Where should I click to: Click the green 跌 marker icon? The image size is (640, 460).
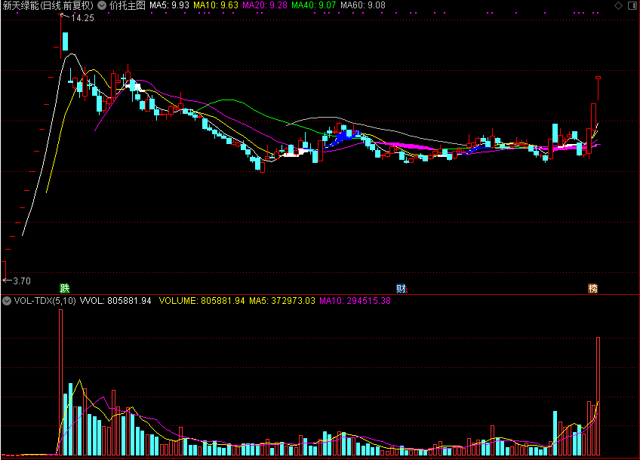point(64,288)
